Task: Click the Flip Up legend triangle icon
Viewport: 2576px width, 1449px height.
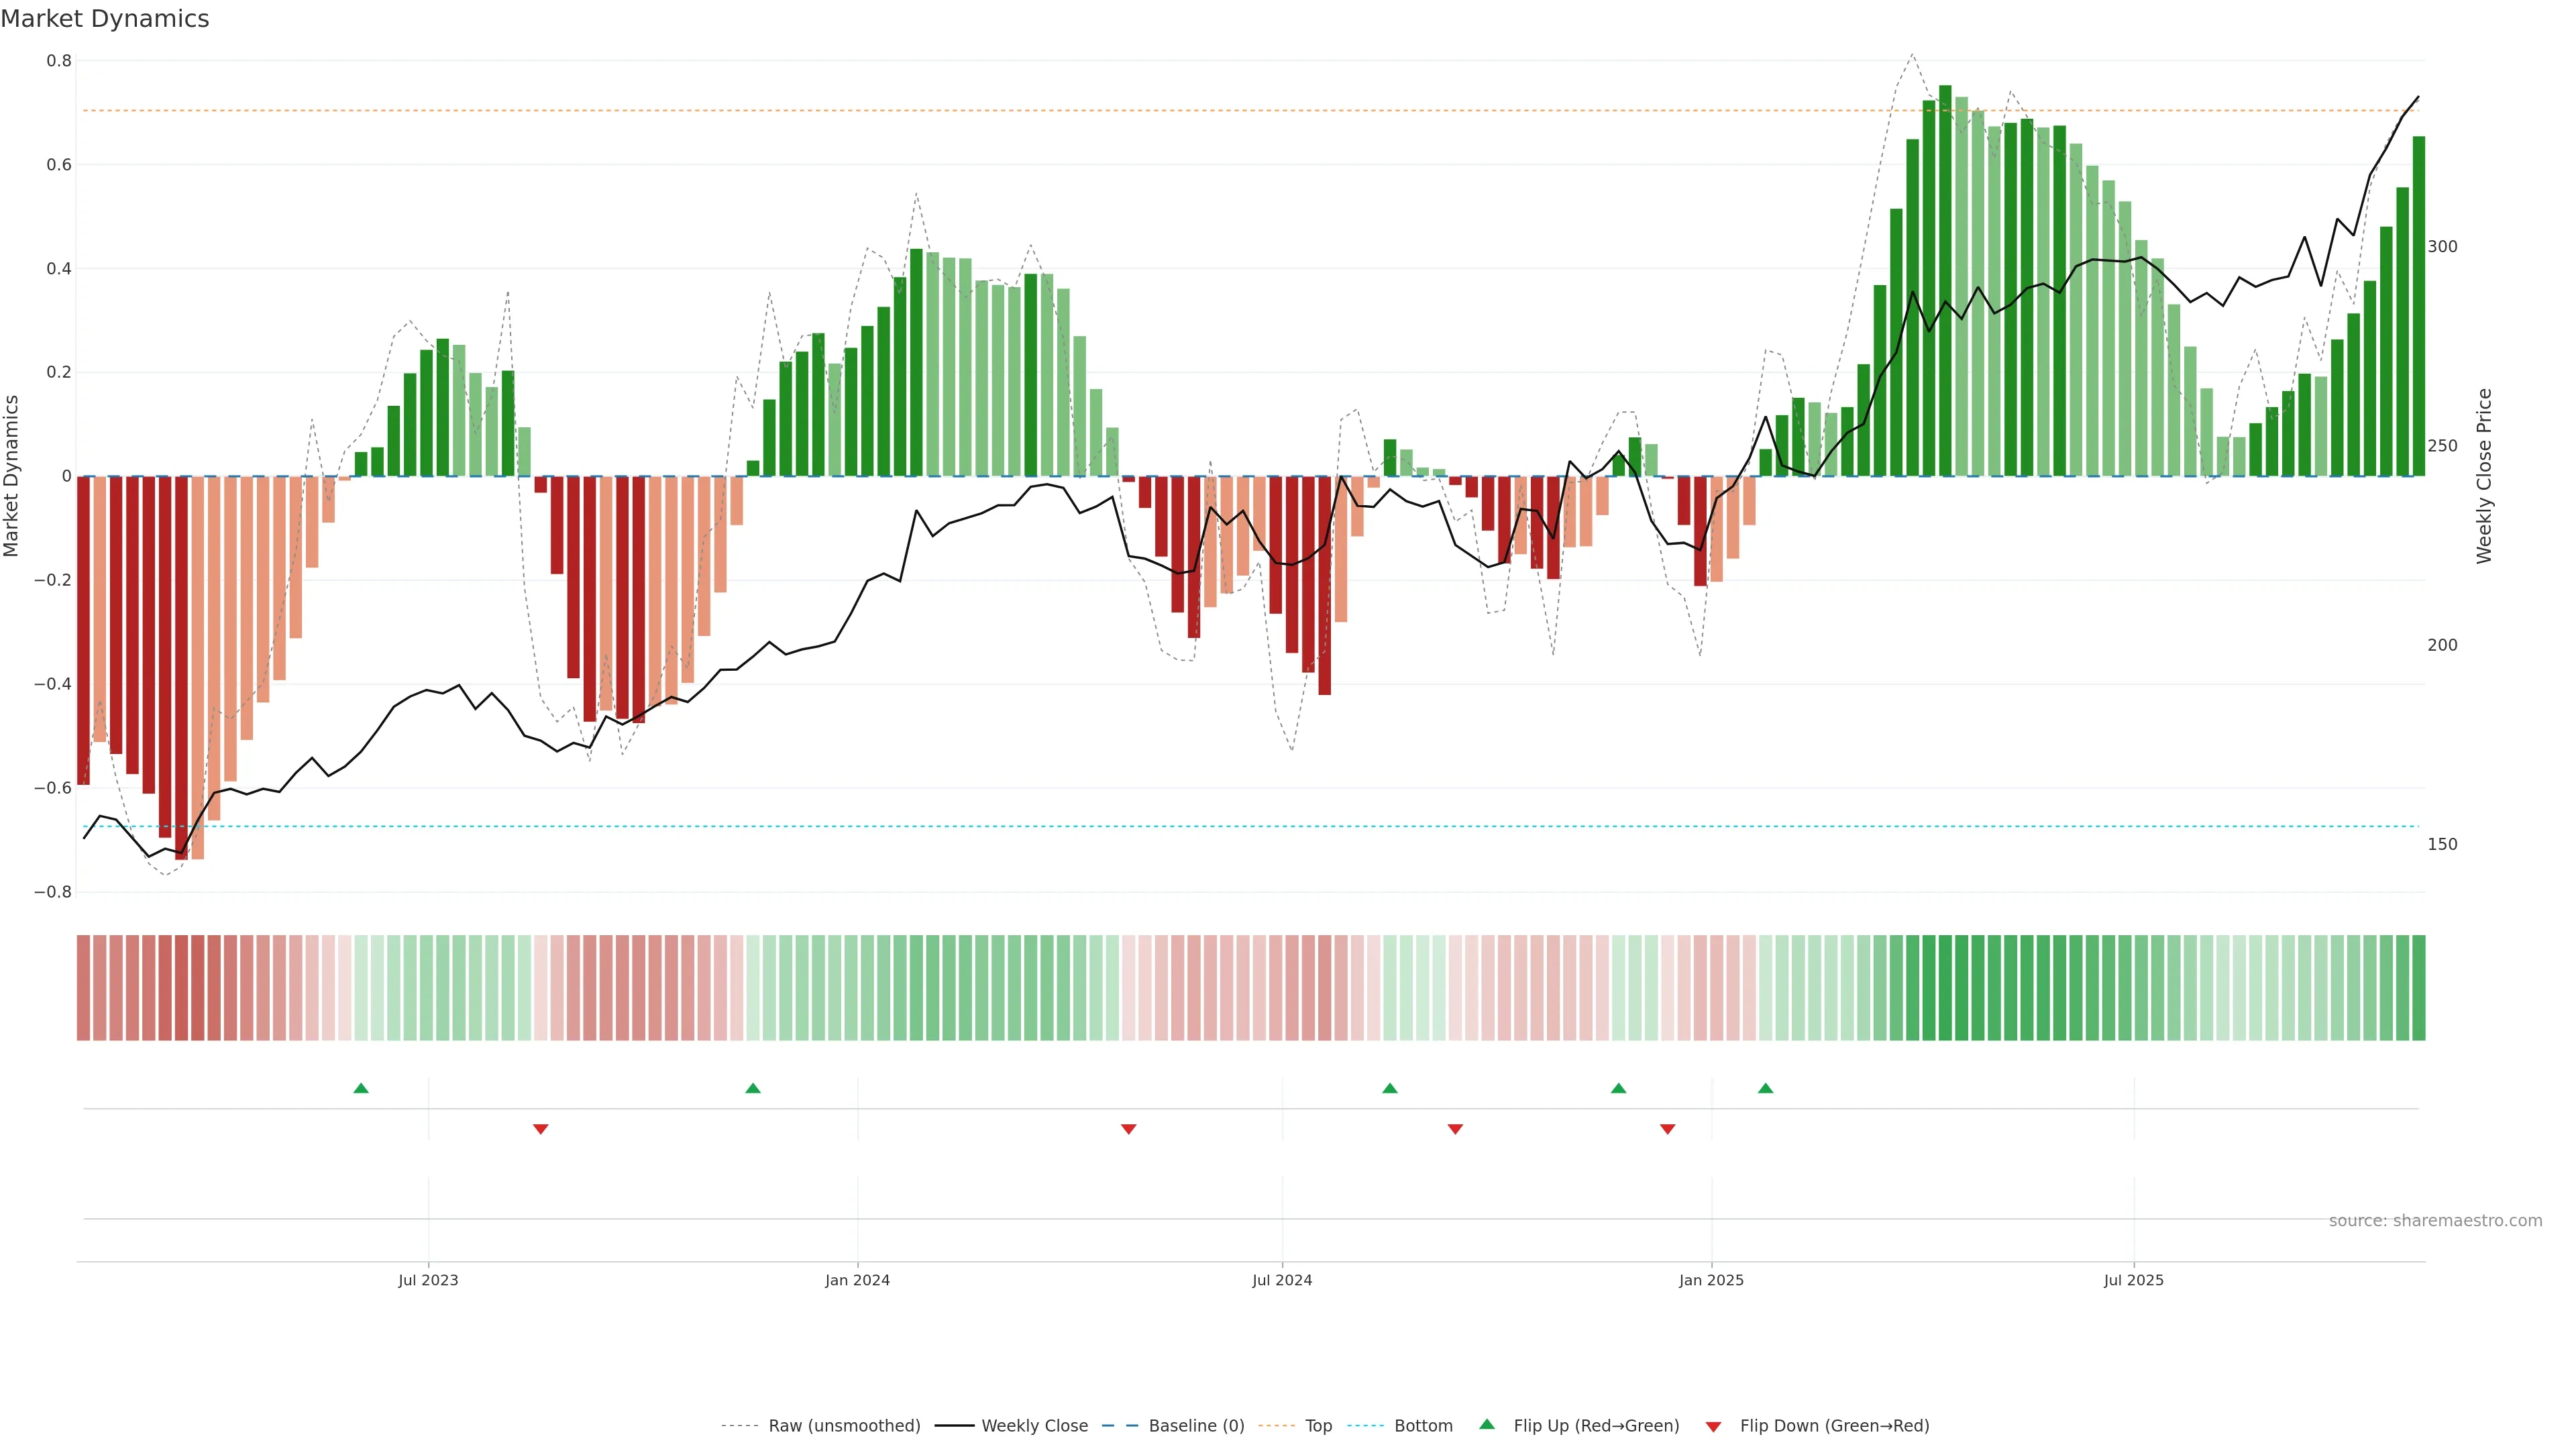Action: 1487,1424
